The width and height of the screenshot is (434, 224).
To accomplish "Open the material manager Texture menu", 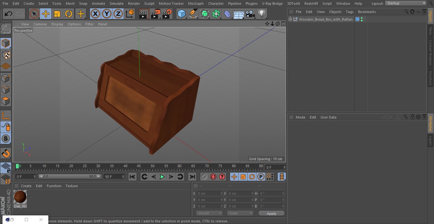I will tap(71, 186).
